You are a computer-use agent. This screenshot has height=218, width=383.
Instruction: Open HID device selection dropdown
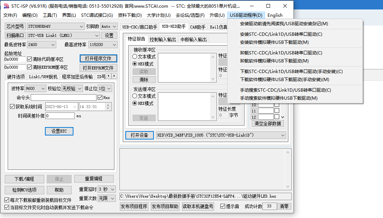[x=221, y=135]
